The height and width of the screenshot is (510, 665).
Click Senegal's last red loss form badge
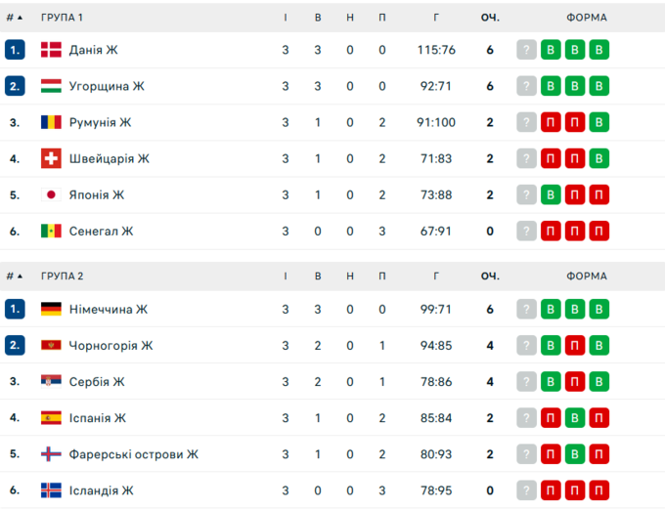coord(598,232)
